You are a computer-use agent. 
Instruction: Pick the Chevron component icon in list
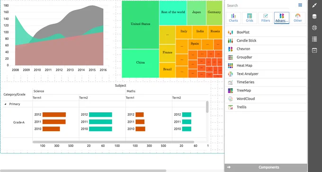(x=231, y=49)
